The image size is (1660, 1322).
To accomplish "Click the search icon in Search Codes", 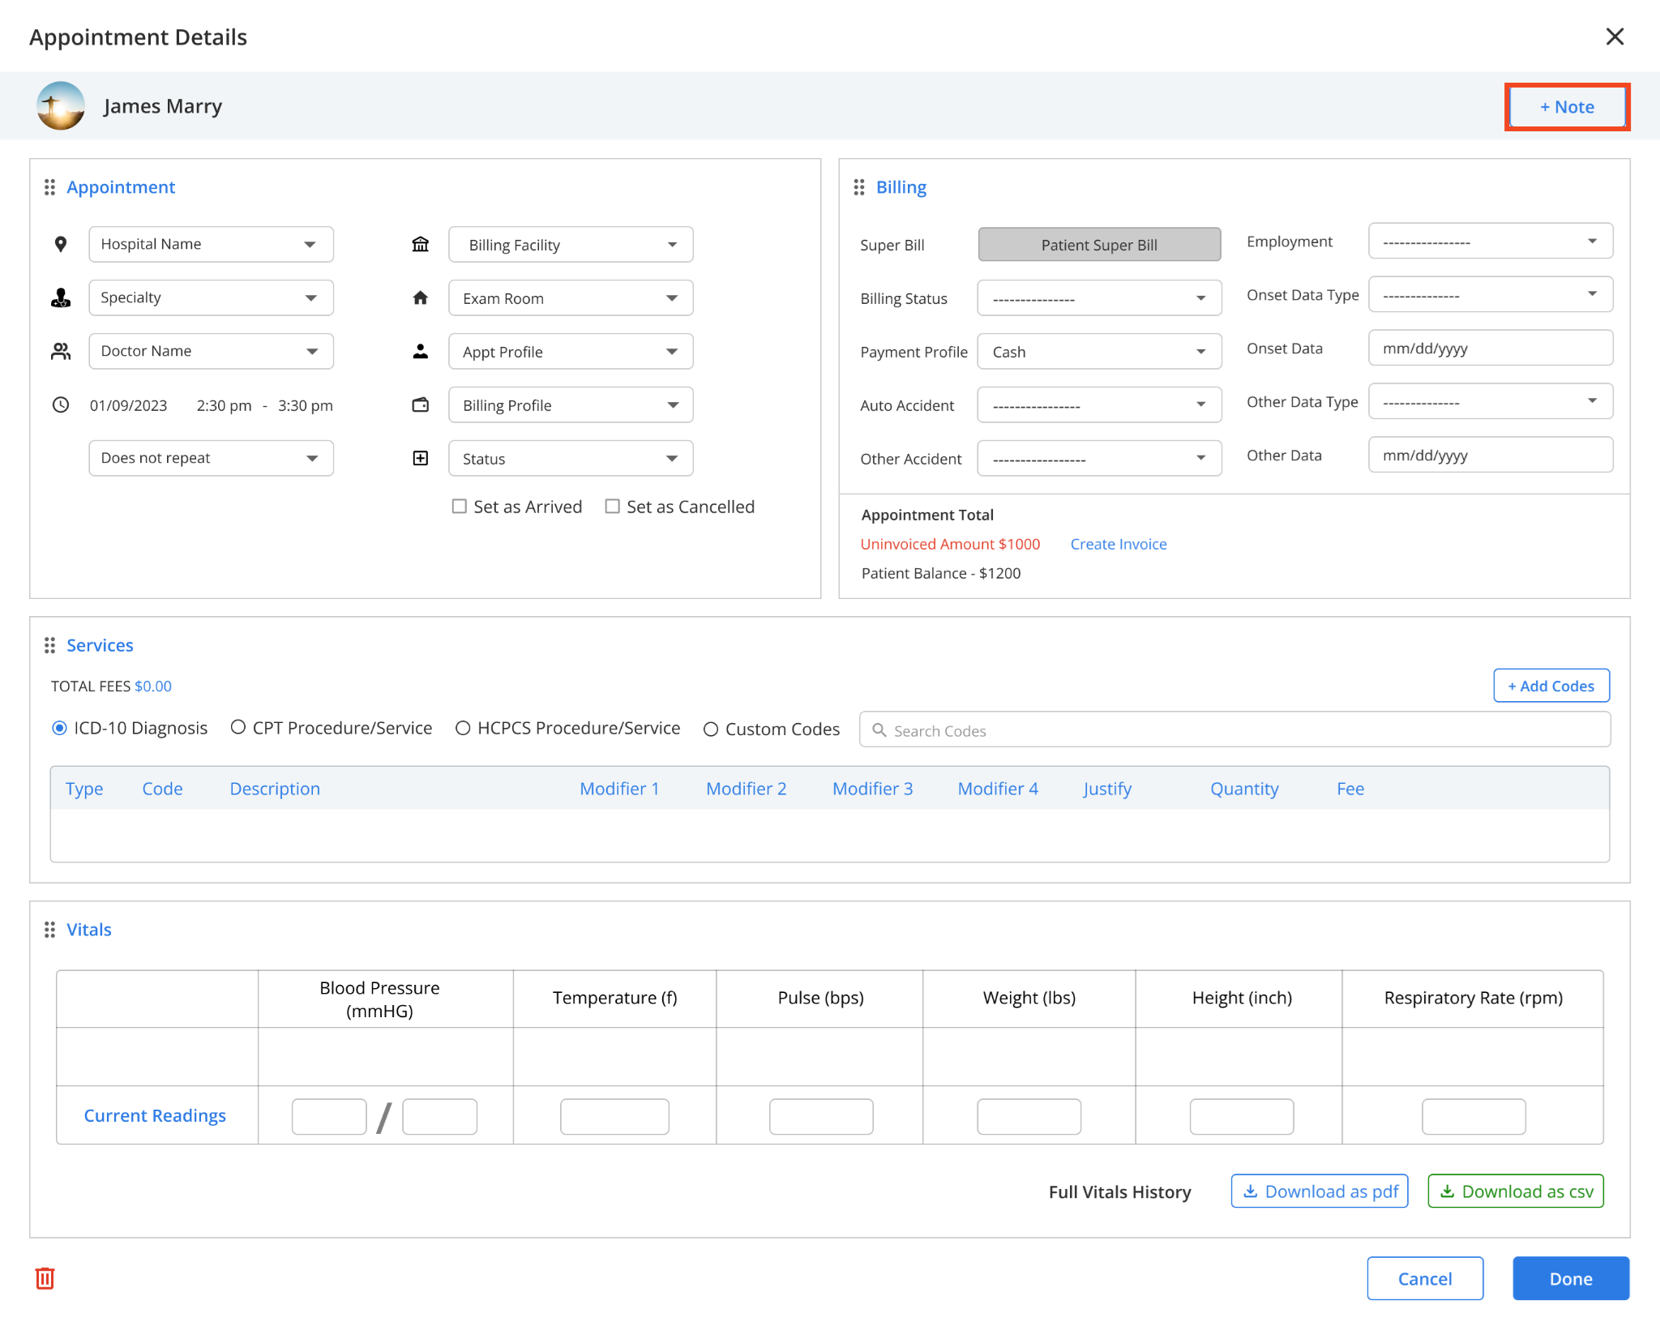I will coord(879,730).
